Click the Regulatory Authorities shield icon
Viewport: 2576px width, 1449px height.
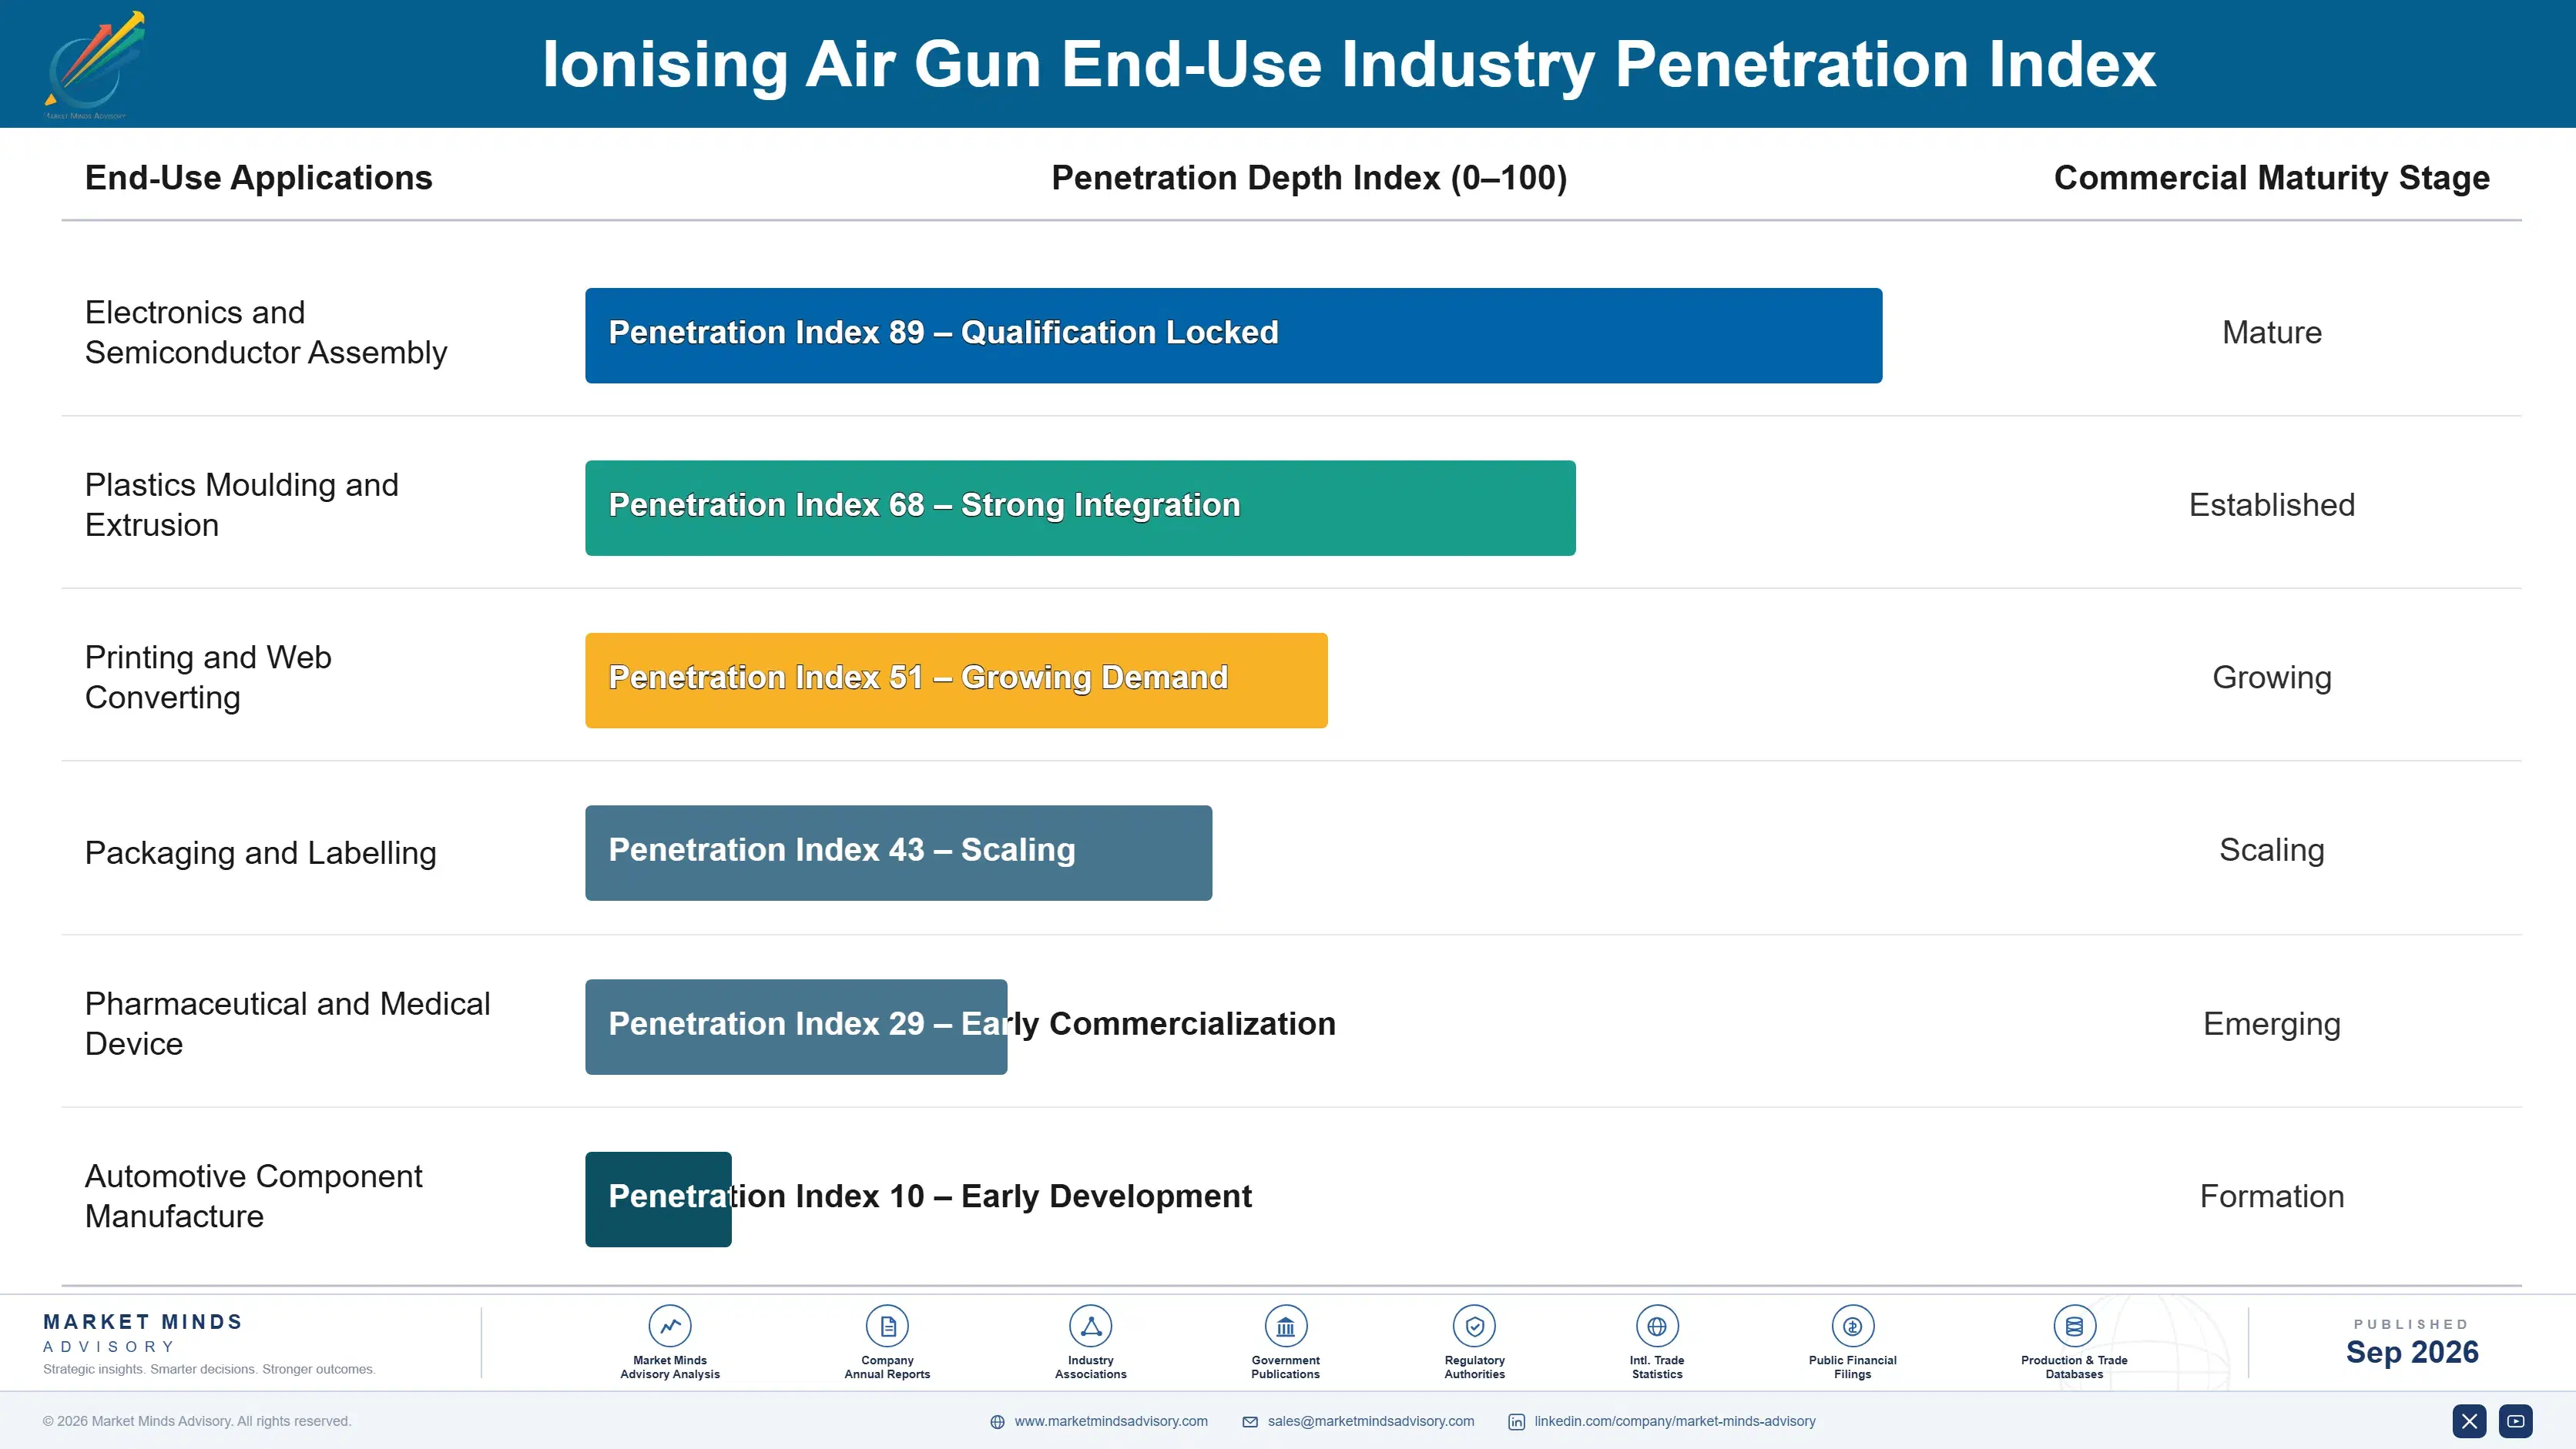(1474, 1326)
